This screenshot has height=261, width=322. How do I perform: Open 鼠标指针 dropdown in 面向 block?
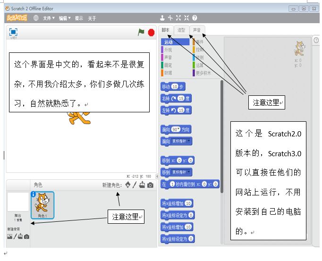tap(181, 141)
